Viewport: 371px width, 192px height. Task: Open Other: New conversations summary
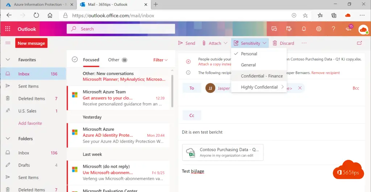point(118,76)
